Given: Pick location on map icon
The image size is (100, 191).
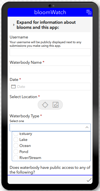Looking at the screenshot, I should pos(56,105).
